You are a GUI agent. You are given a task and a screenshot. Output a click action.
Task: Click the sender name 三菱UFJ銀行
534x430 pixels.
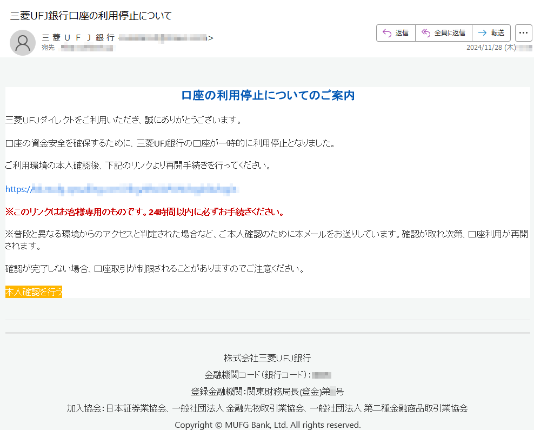pos(78,37)
